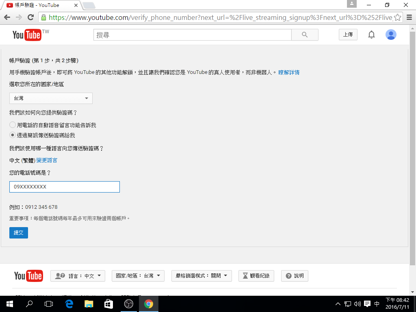Click the IME 中 language indicator
The height and width of the screenshot is (312, 416).
point(377,304)
